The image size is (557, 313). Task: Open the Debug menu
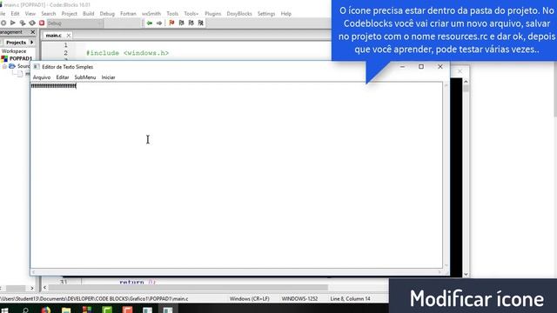coord(107,14)
